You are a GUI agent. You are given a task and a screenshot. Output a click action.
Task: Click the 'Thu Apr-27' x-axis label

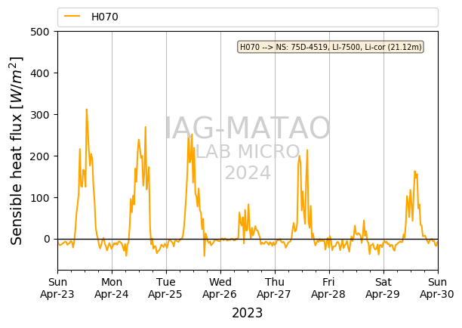pyautogui.click(x=275, y=288)
